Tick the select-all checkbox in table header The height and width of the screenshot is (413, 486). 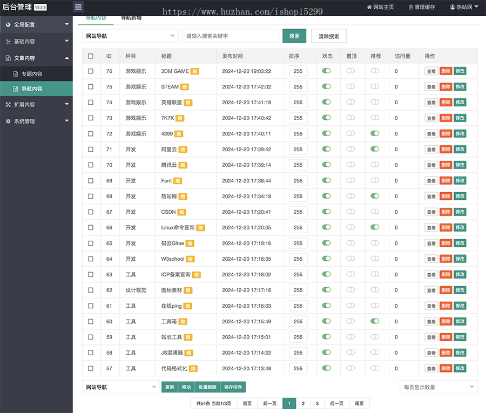[x=91, y=56]
